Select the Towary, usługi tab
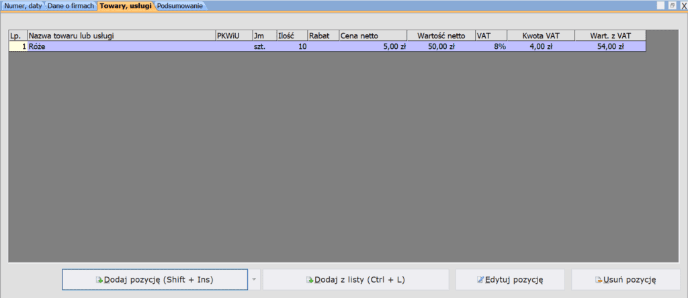The height and width of the screenshot is (298, 688). (126, 5)
